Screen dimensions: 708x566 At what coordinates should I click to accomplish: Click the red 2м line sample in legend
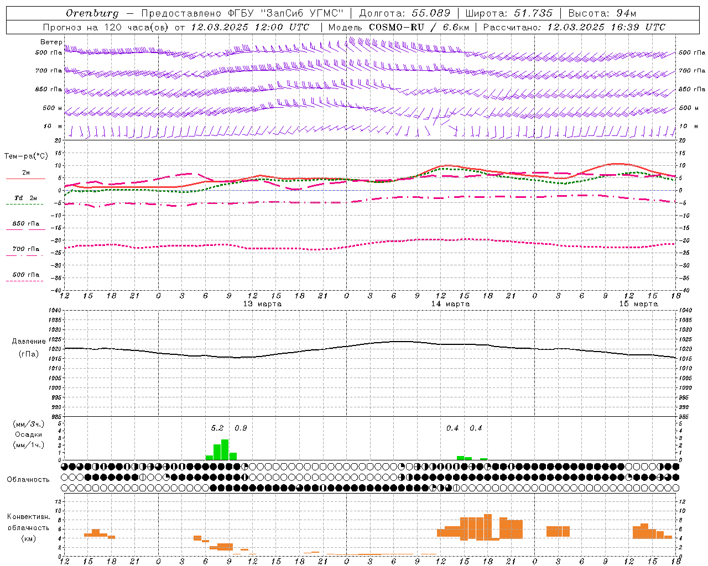click(x=25, y=179)
